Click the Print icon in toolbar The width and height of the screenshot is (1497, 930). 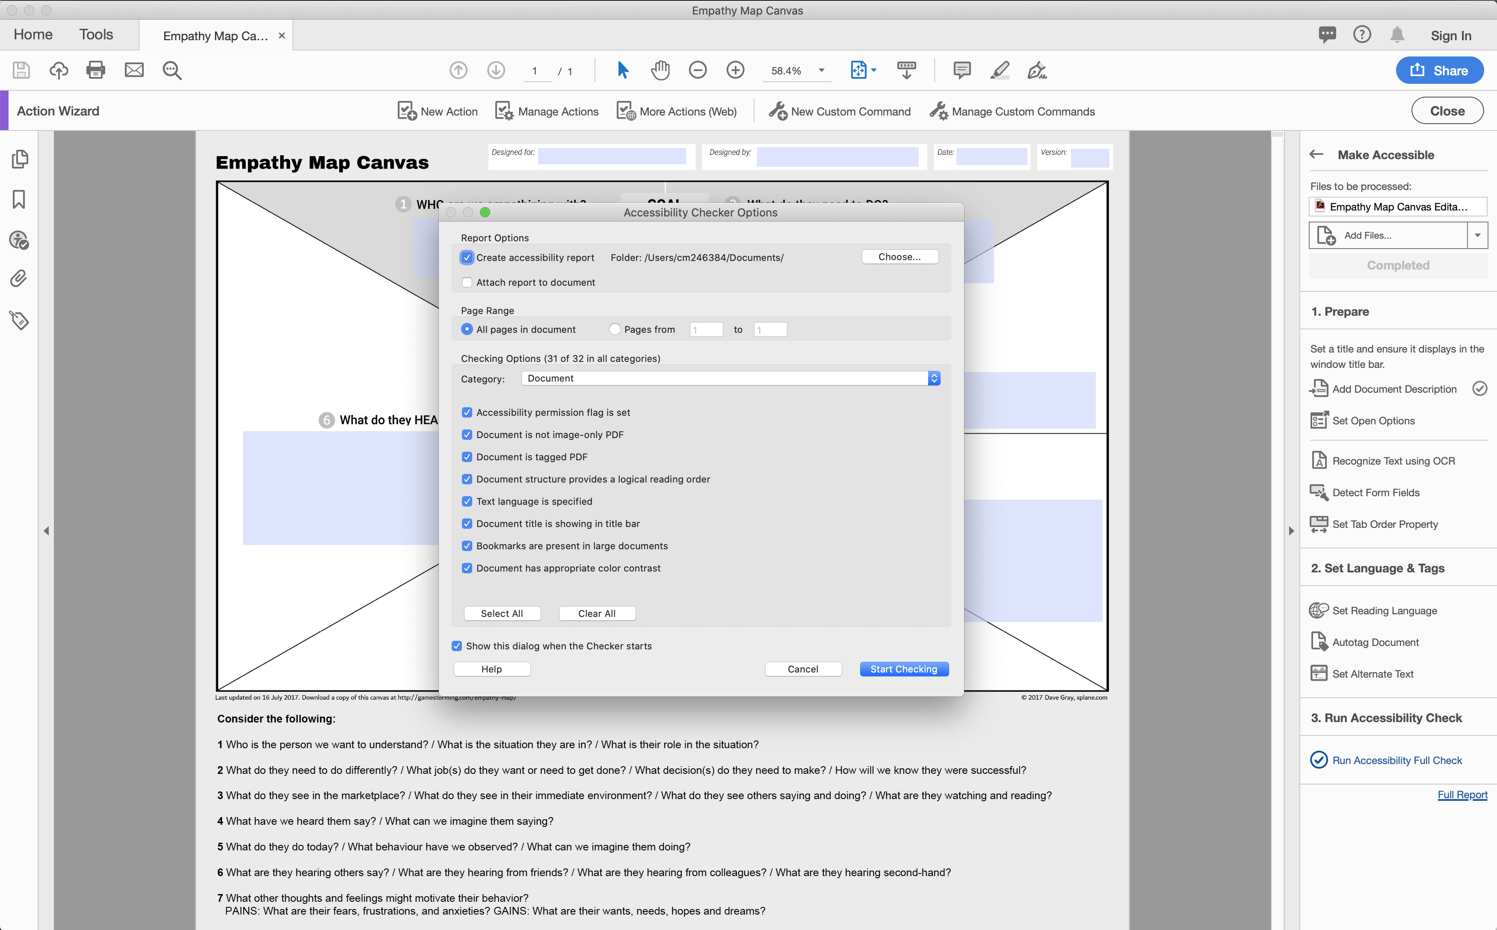point(95,70)
